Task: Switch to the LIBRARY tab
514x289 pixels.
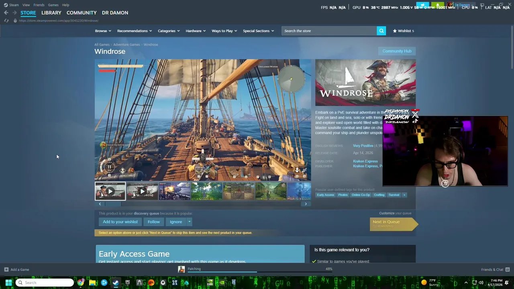Action: click(51, 13)
